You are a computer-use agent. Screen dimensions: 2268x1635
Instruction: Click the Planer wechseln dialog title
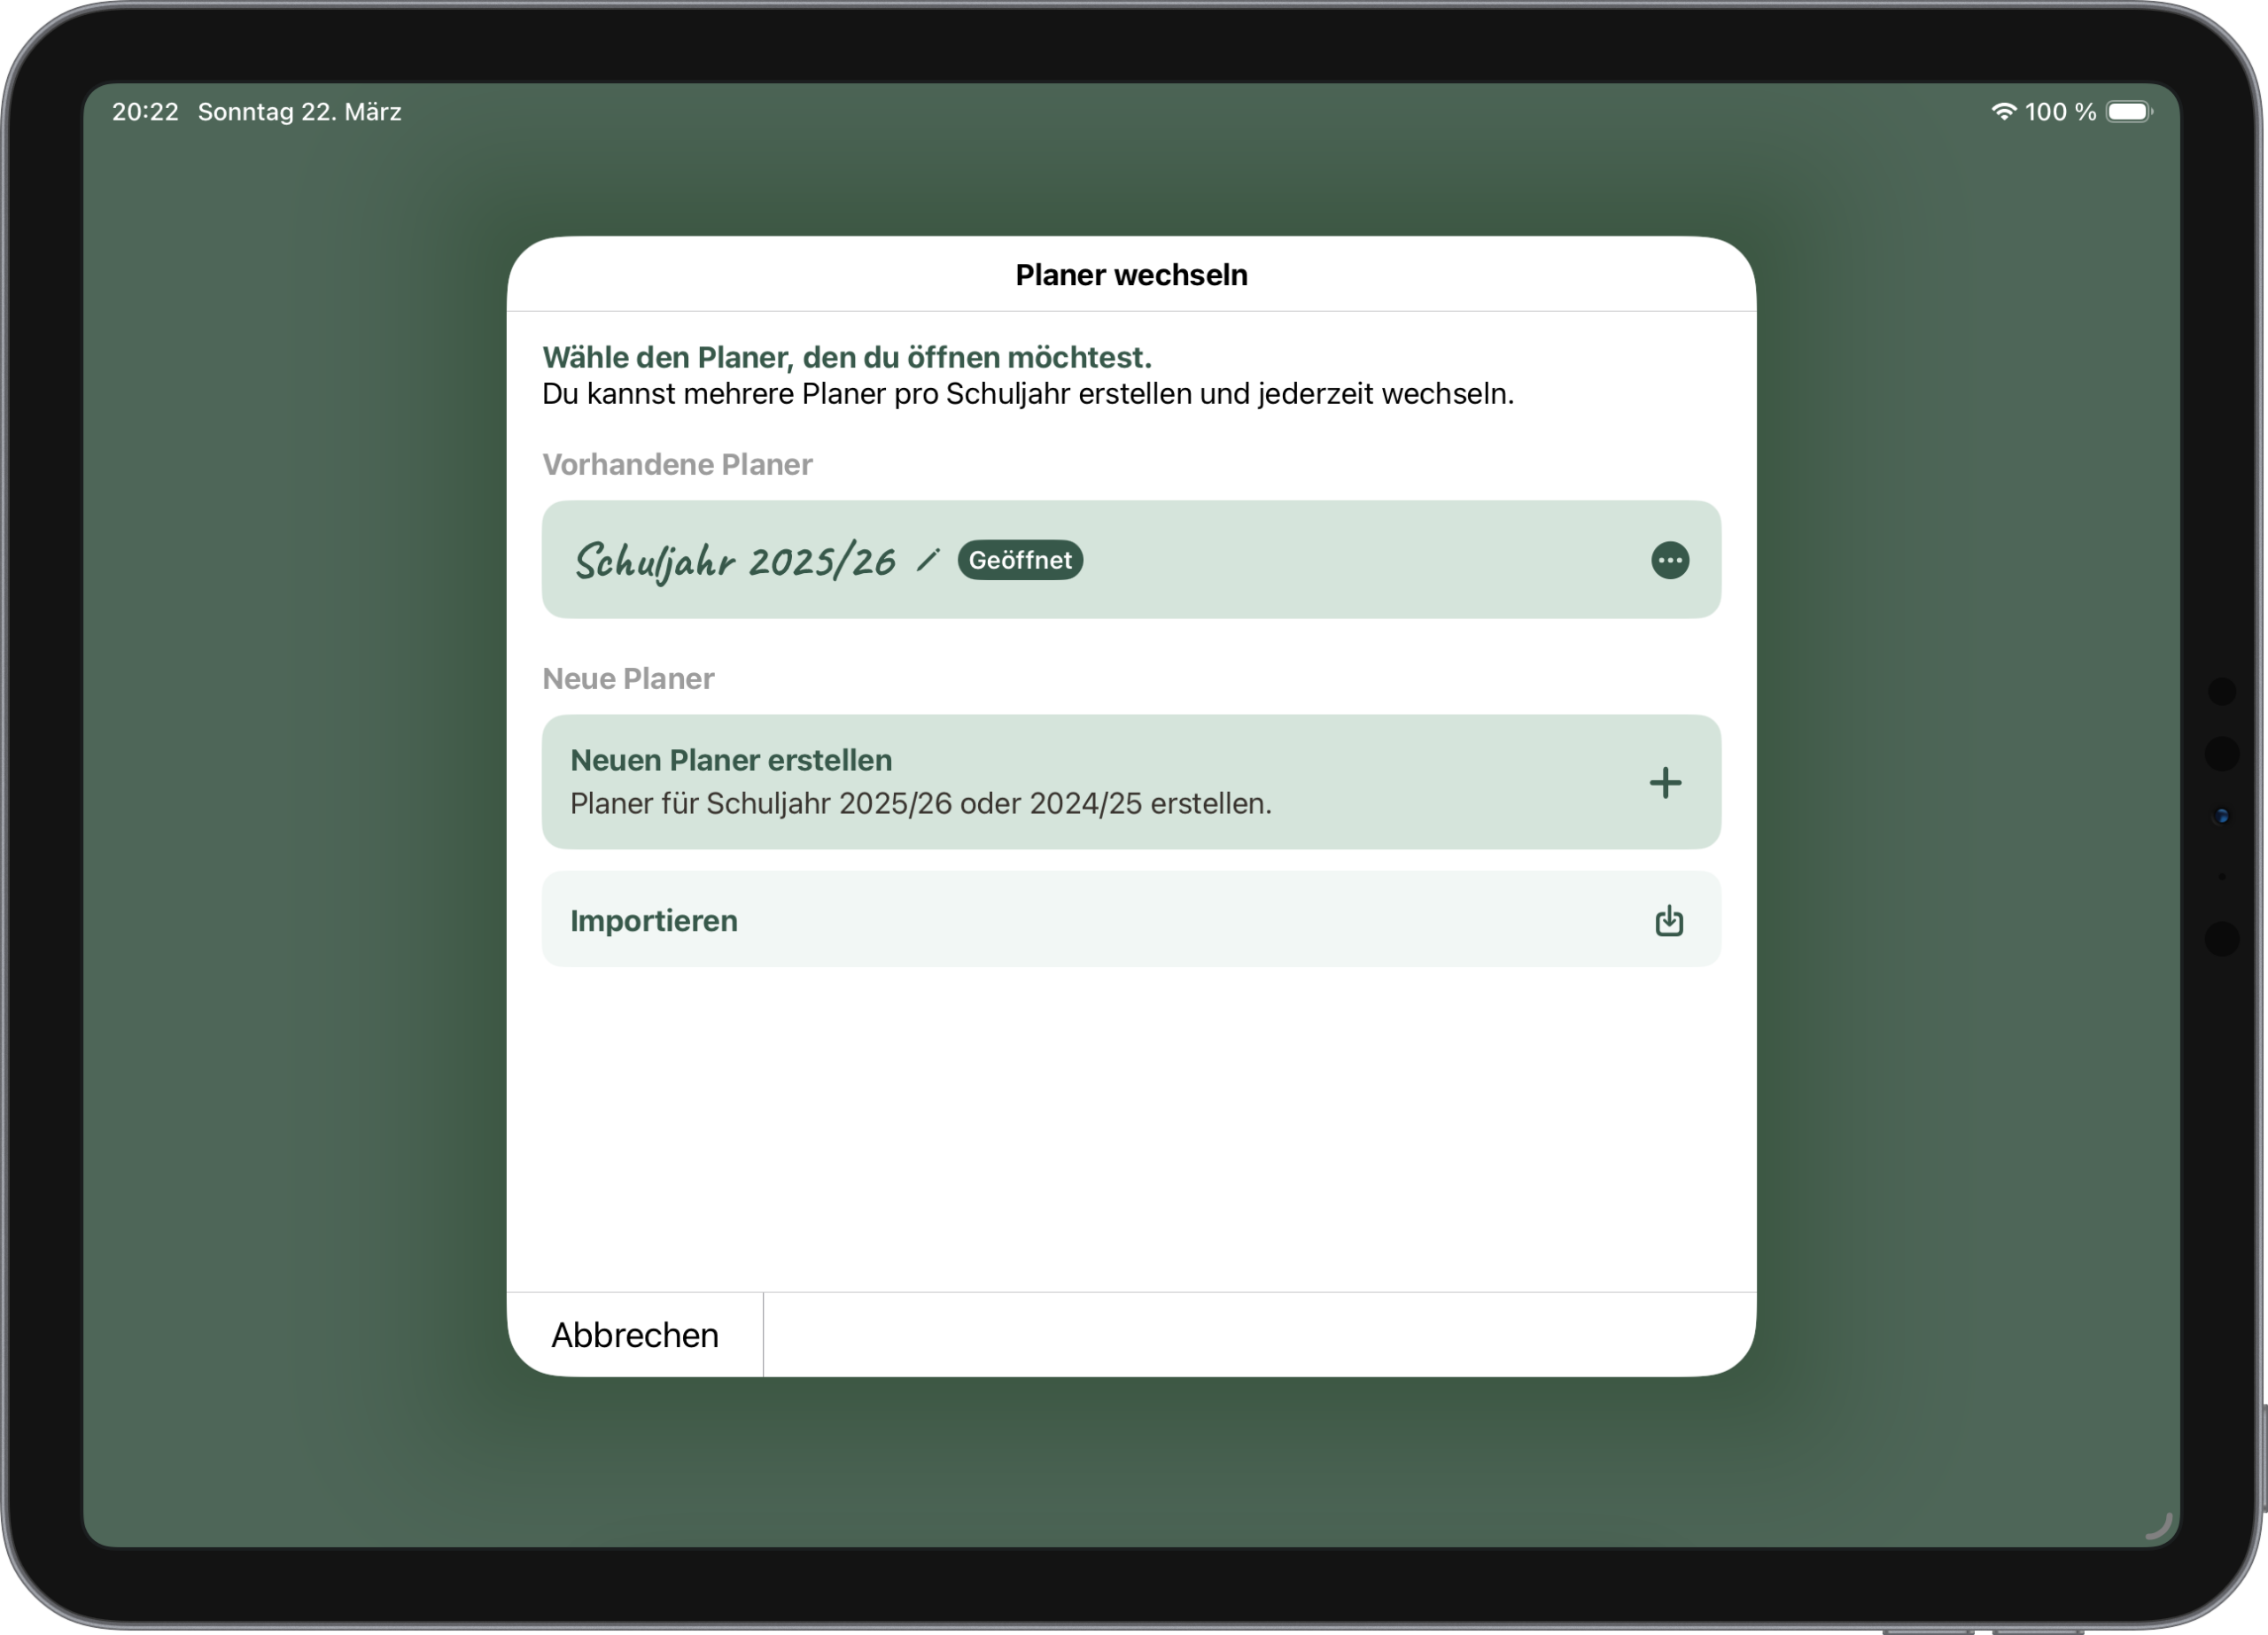click(1131, 275)
